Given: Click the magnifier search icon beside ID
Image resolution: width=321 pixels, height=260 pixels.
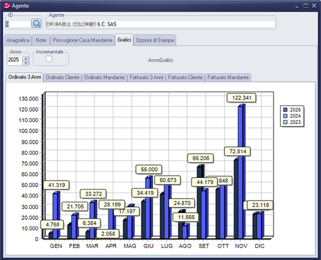Looking at the screenshot, I should (37, 23).
